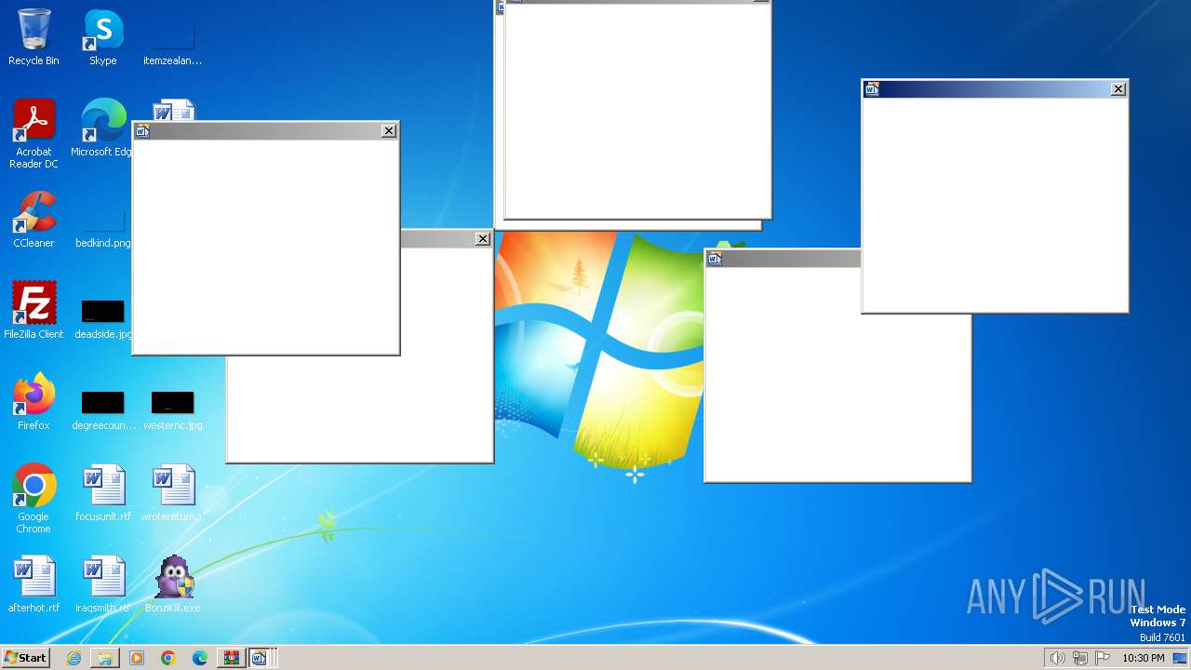Click the Show desktop button
The height and width of the screenshot is (670, 1191).
point(1181,658)
